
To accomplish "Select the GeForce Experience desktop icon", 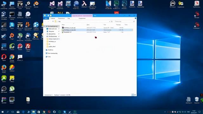I will point(4,26).
